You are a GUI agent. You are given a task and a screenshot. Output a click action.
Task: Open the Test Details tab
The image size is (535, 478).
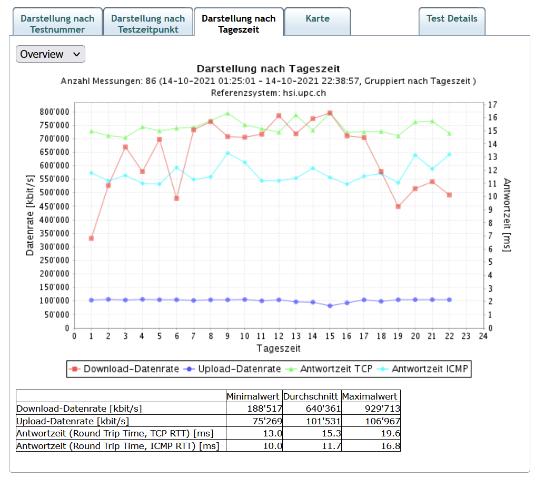(451, 19)
